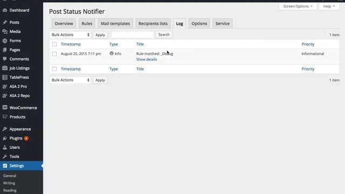Click the Users person icon
This screenshot has height=194, width=345.
click(5, 147)
